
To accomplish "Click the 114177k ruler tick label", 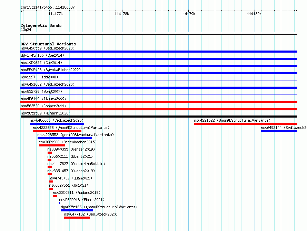I will (56, 14).
